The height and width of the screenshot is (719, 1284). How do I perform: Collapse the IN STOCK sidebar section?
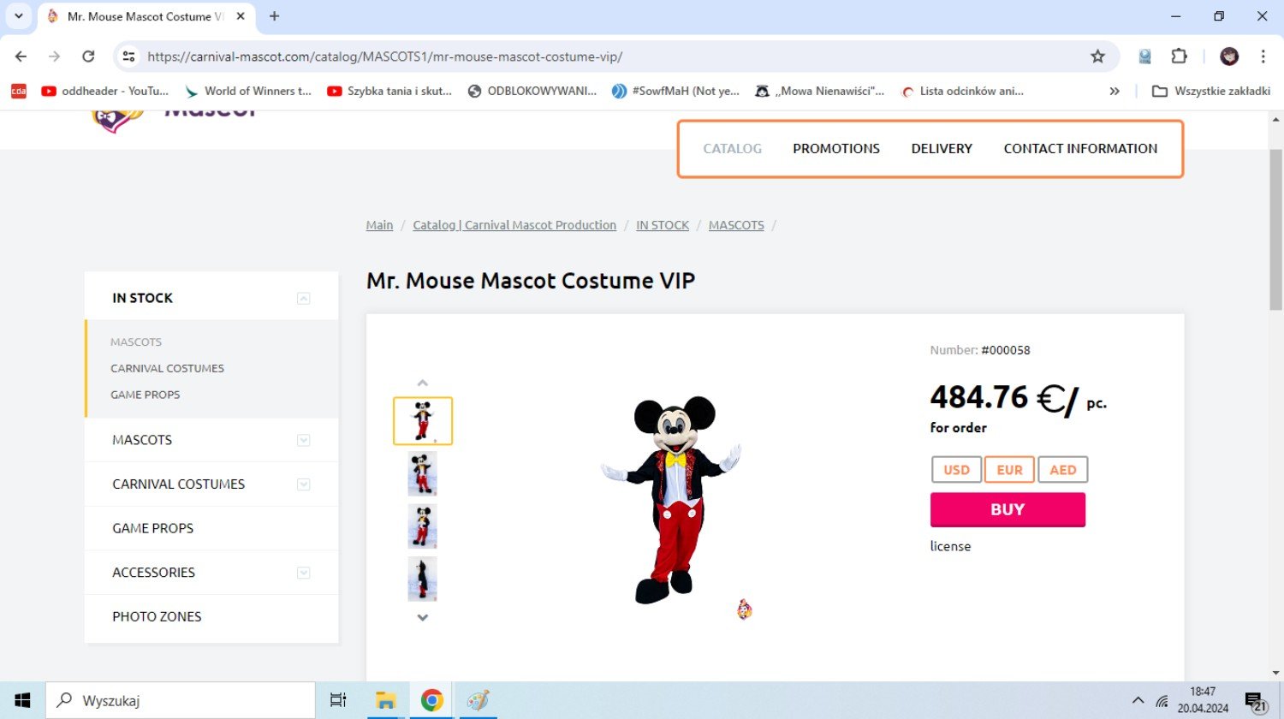coord(303,298)
